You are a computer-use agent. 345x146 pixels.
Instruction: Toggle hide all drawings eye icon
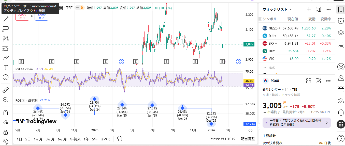(x=5, y=141)
